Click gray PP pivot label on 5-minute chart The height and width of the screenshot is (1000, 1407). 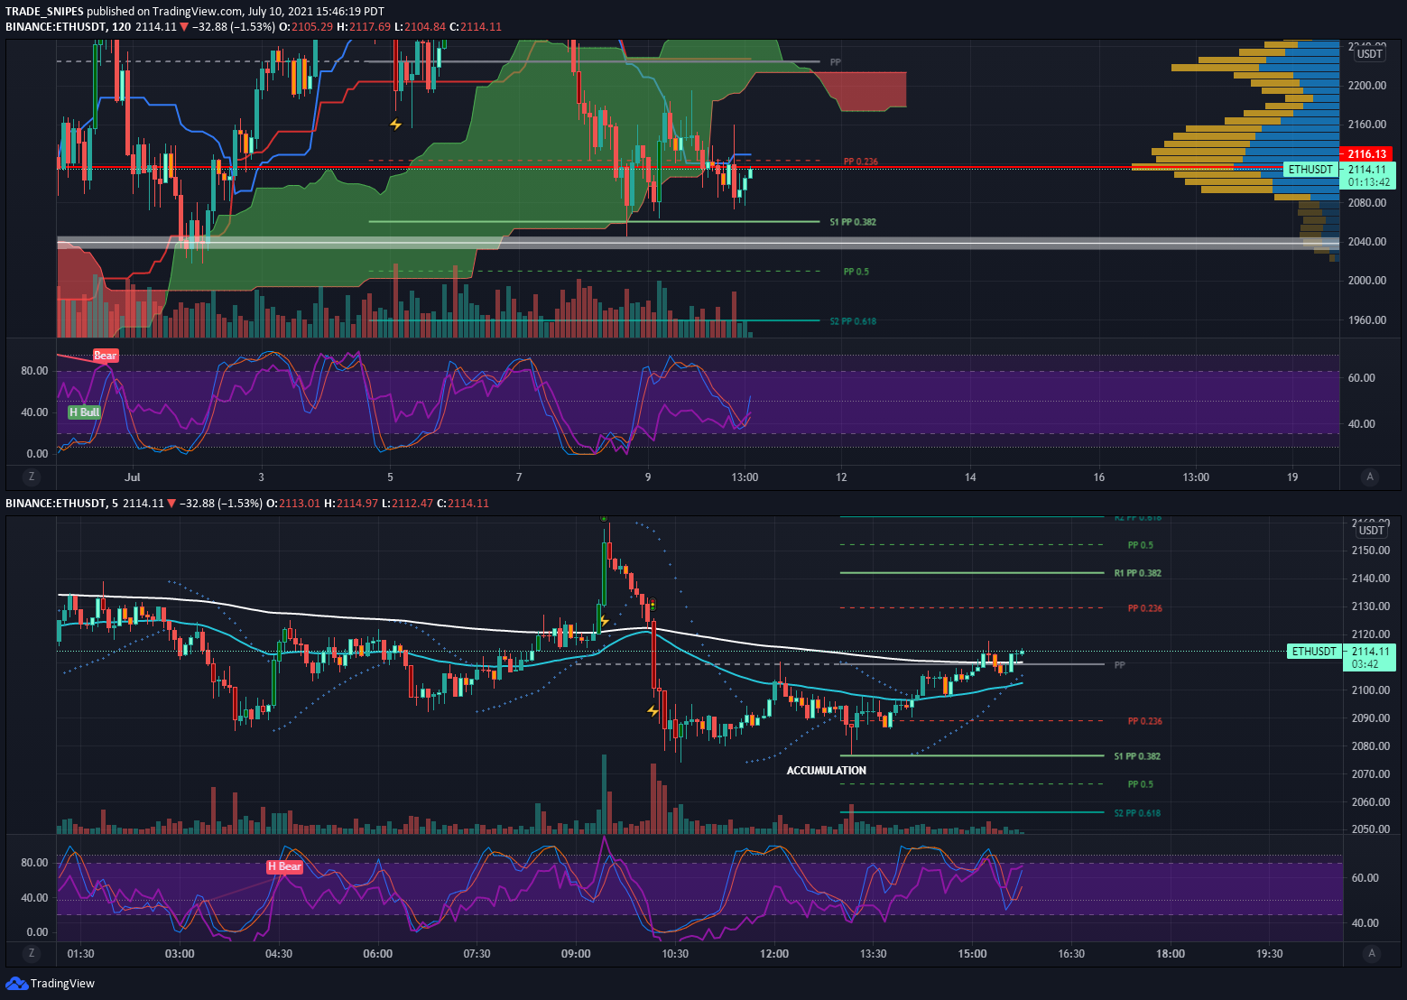(1120, 665)
